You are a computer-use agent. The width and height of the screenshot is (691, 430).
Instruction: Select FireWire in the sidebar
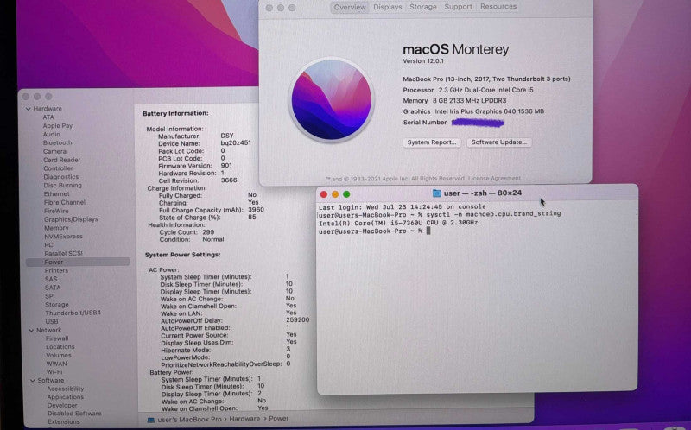(56, 211)
